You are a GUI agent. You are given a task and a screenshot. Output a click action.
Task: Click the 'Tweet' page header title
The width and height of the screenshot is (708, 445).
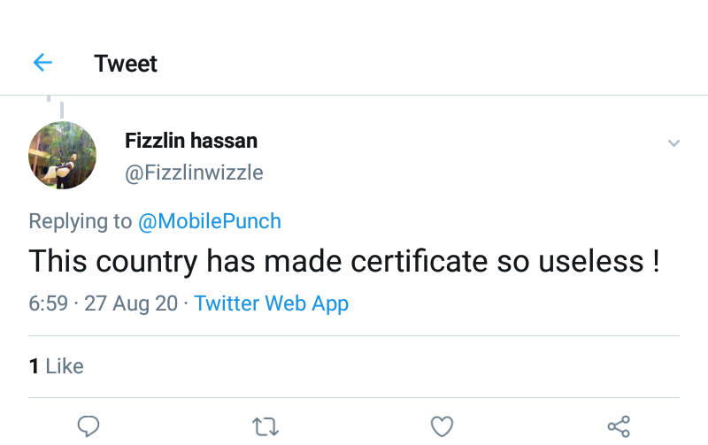[126, 64]
